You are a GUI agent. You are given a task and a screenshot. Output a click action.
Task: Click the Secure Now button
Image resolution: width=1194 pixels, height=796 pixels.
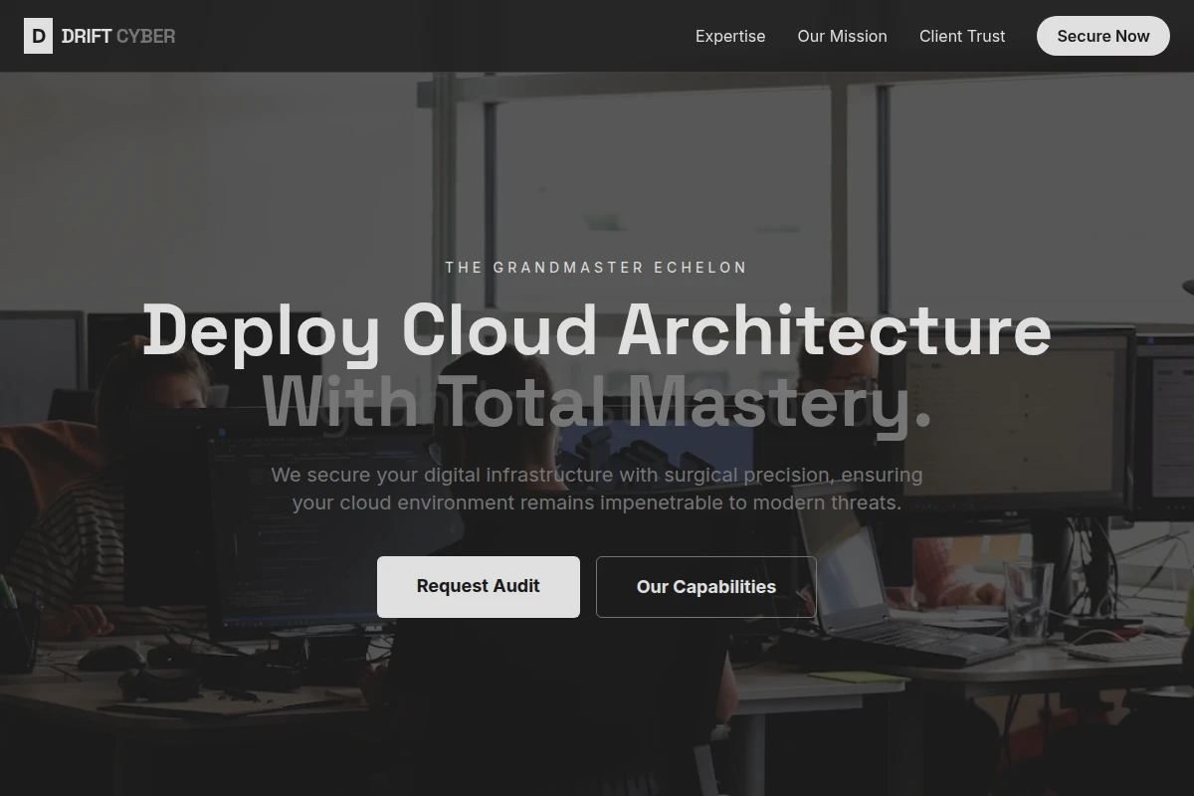(1103, 36)
